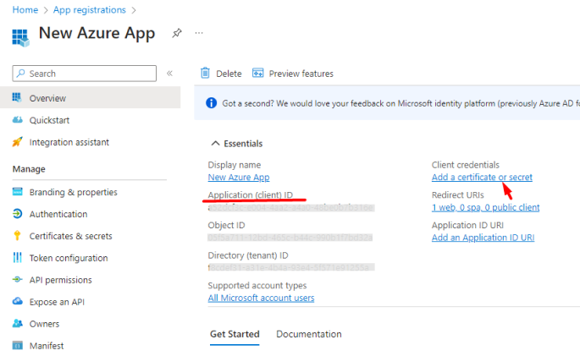This screenshot has height=356, width=580.
Task: Switch to the Get Started tab
Action: pyautogui.click(x=235, y=334)
